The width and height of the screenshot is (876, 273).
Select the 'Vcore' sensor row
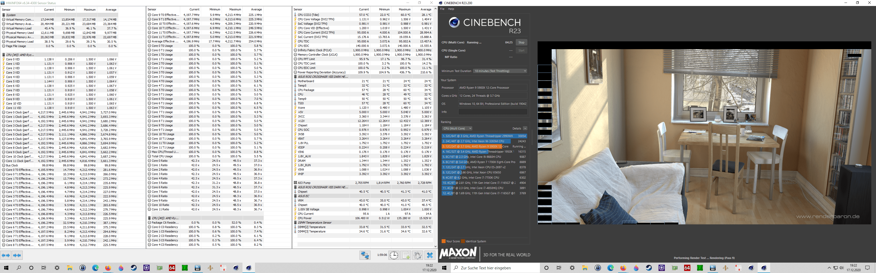tap(363, 108)
